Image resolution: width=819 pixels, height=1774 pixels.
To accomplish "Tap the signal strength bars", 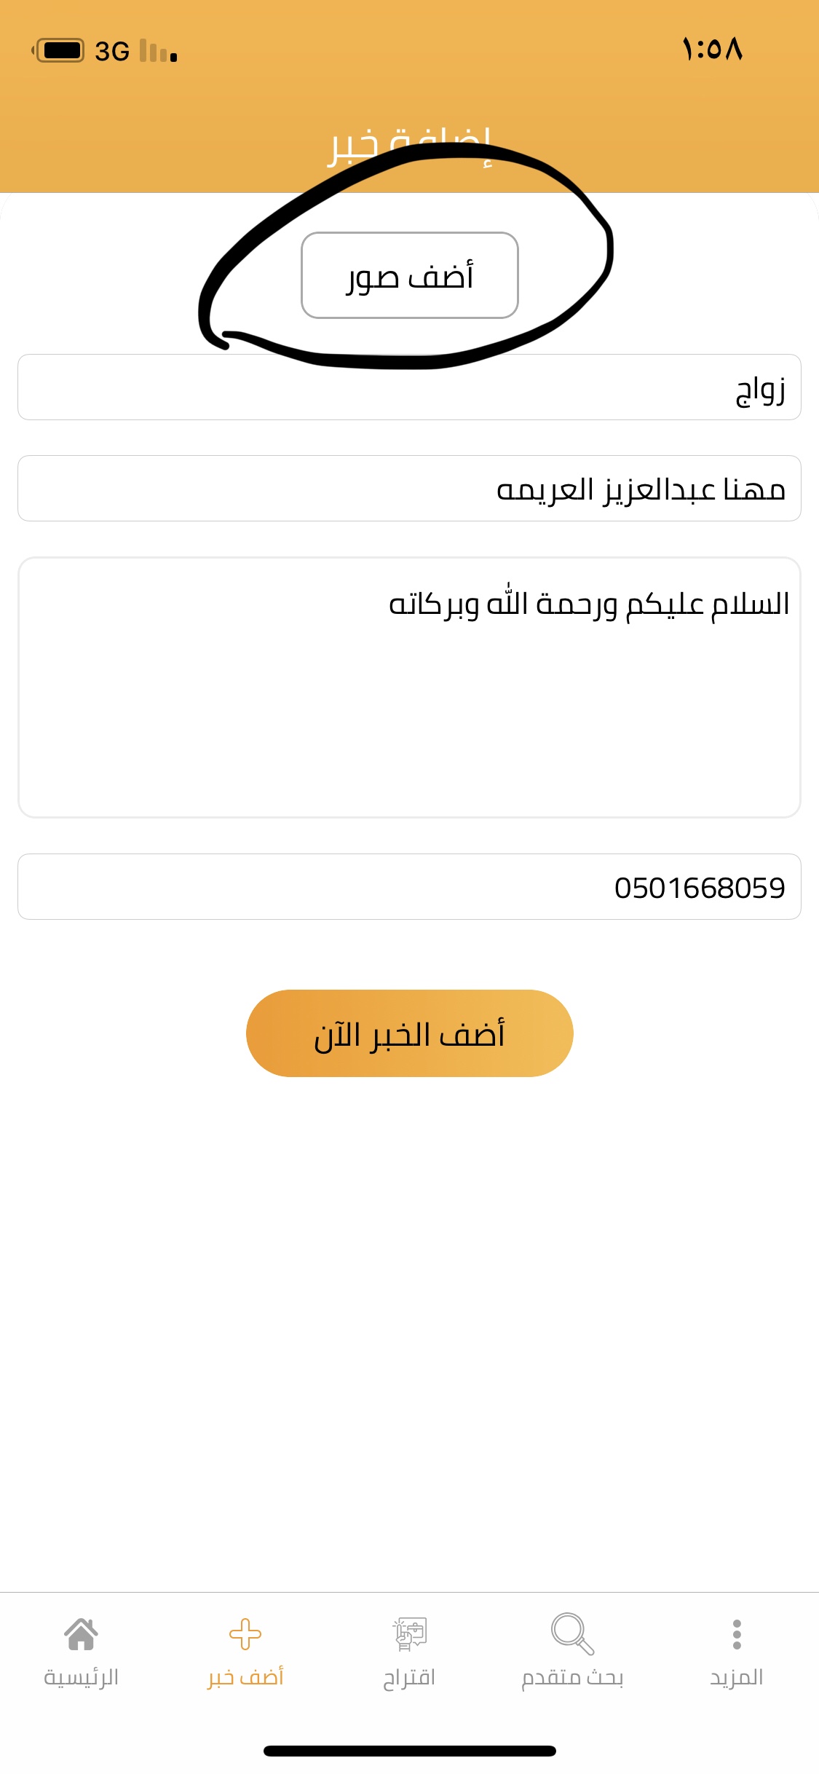I will coord(158,51).
